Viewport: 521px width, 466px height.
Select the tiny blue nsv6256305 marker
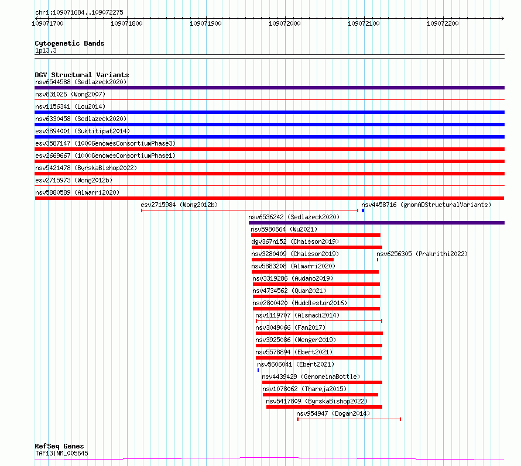pos(378,260)
